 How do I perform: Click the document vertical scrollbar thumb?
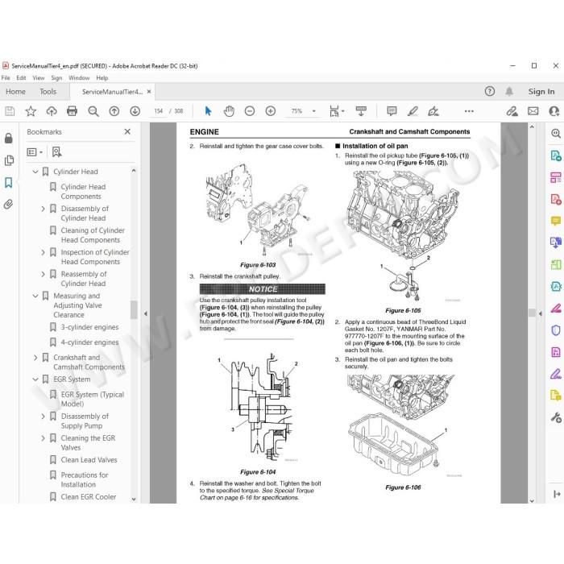(x=532, y=313)
